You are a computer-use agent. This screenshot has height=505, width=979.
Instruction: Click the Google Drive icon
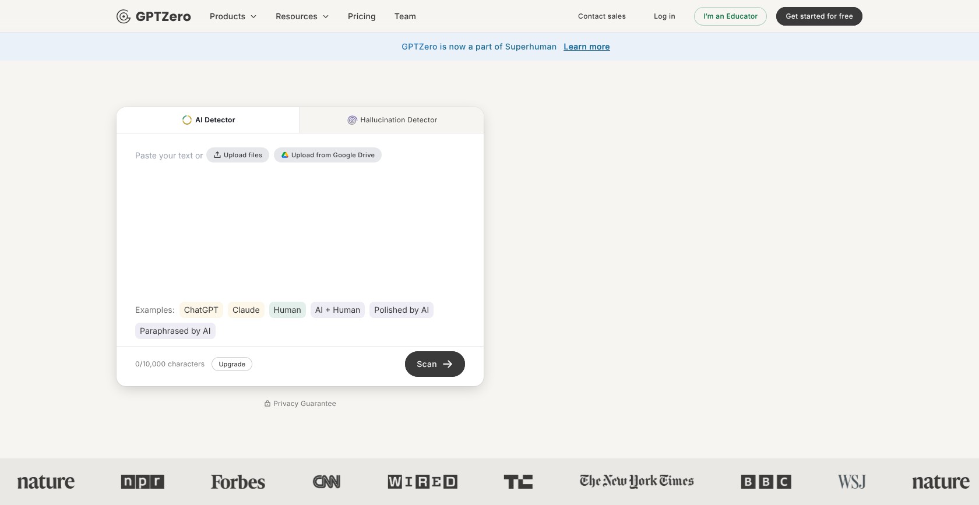coord(285,155)
